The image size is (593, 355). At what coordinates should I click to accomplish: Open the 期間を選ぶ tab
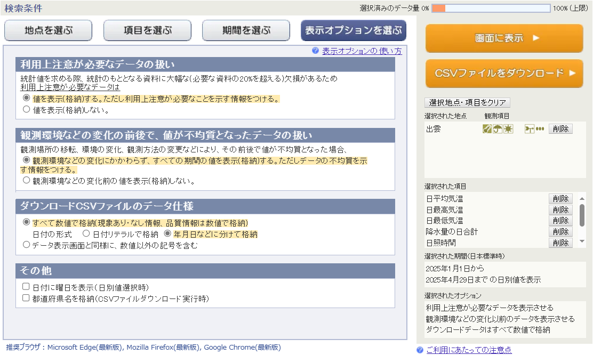pyautogui.click(x=246, y=30)
